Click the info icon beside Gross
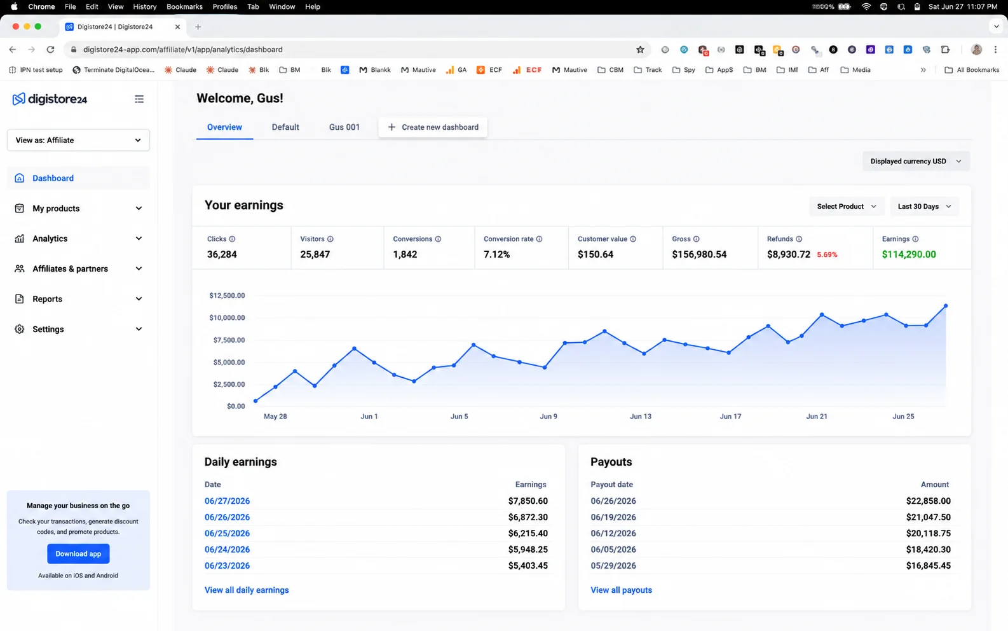This screenshot has width=1008, height=631. point(697,239)
